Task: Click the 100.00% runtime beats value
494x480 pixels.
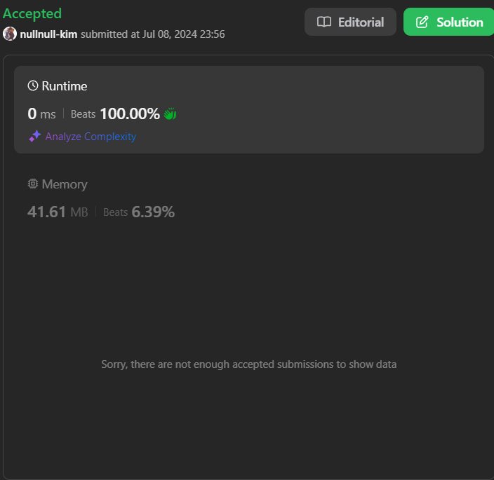Action: coord(130,114)
